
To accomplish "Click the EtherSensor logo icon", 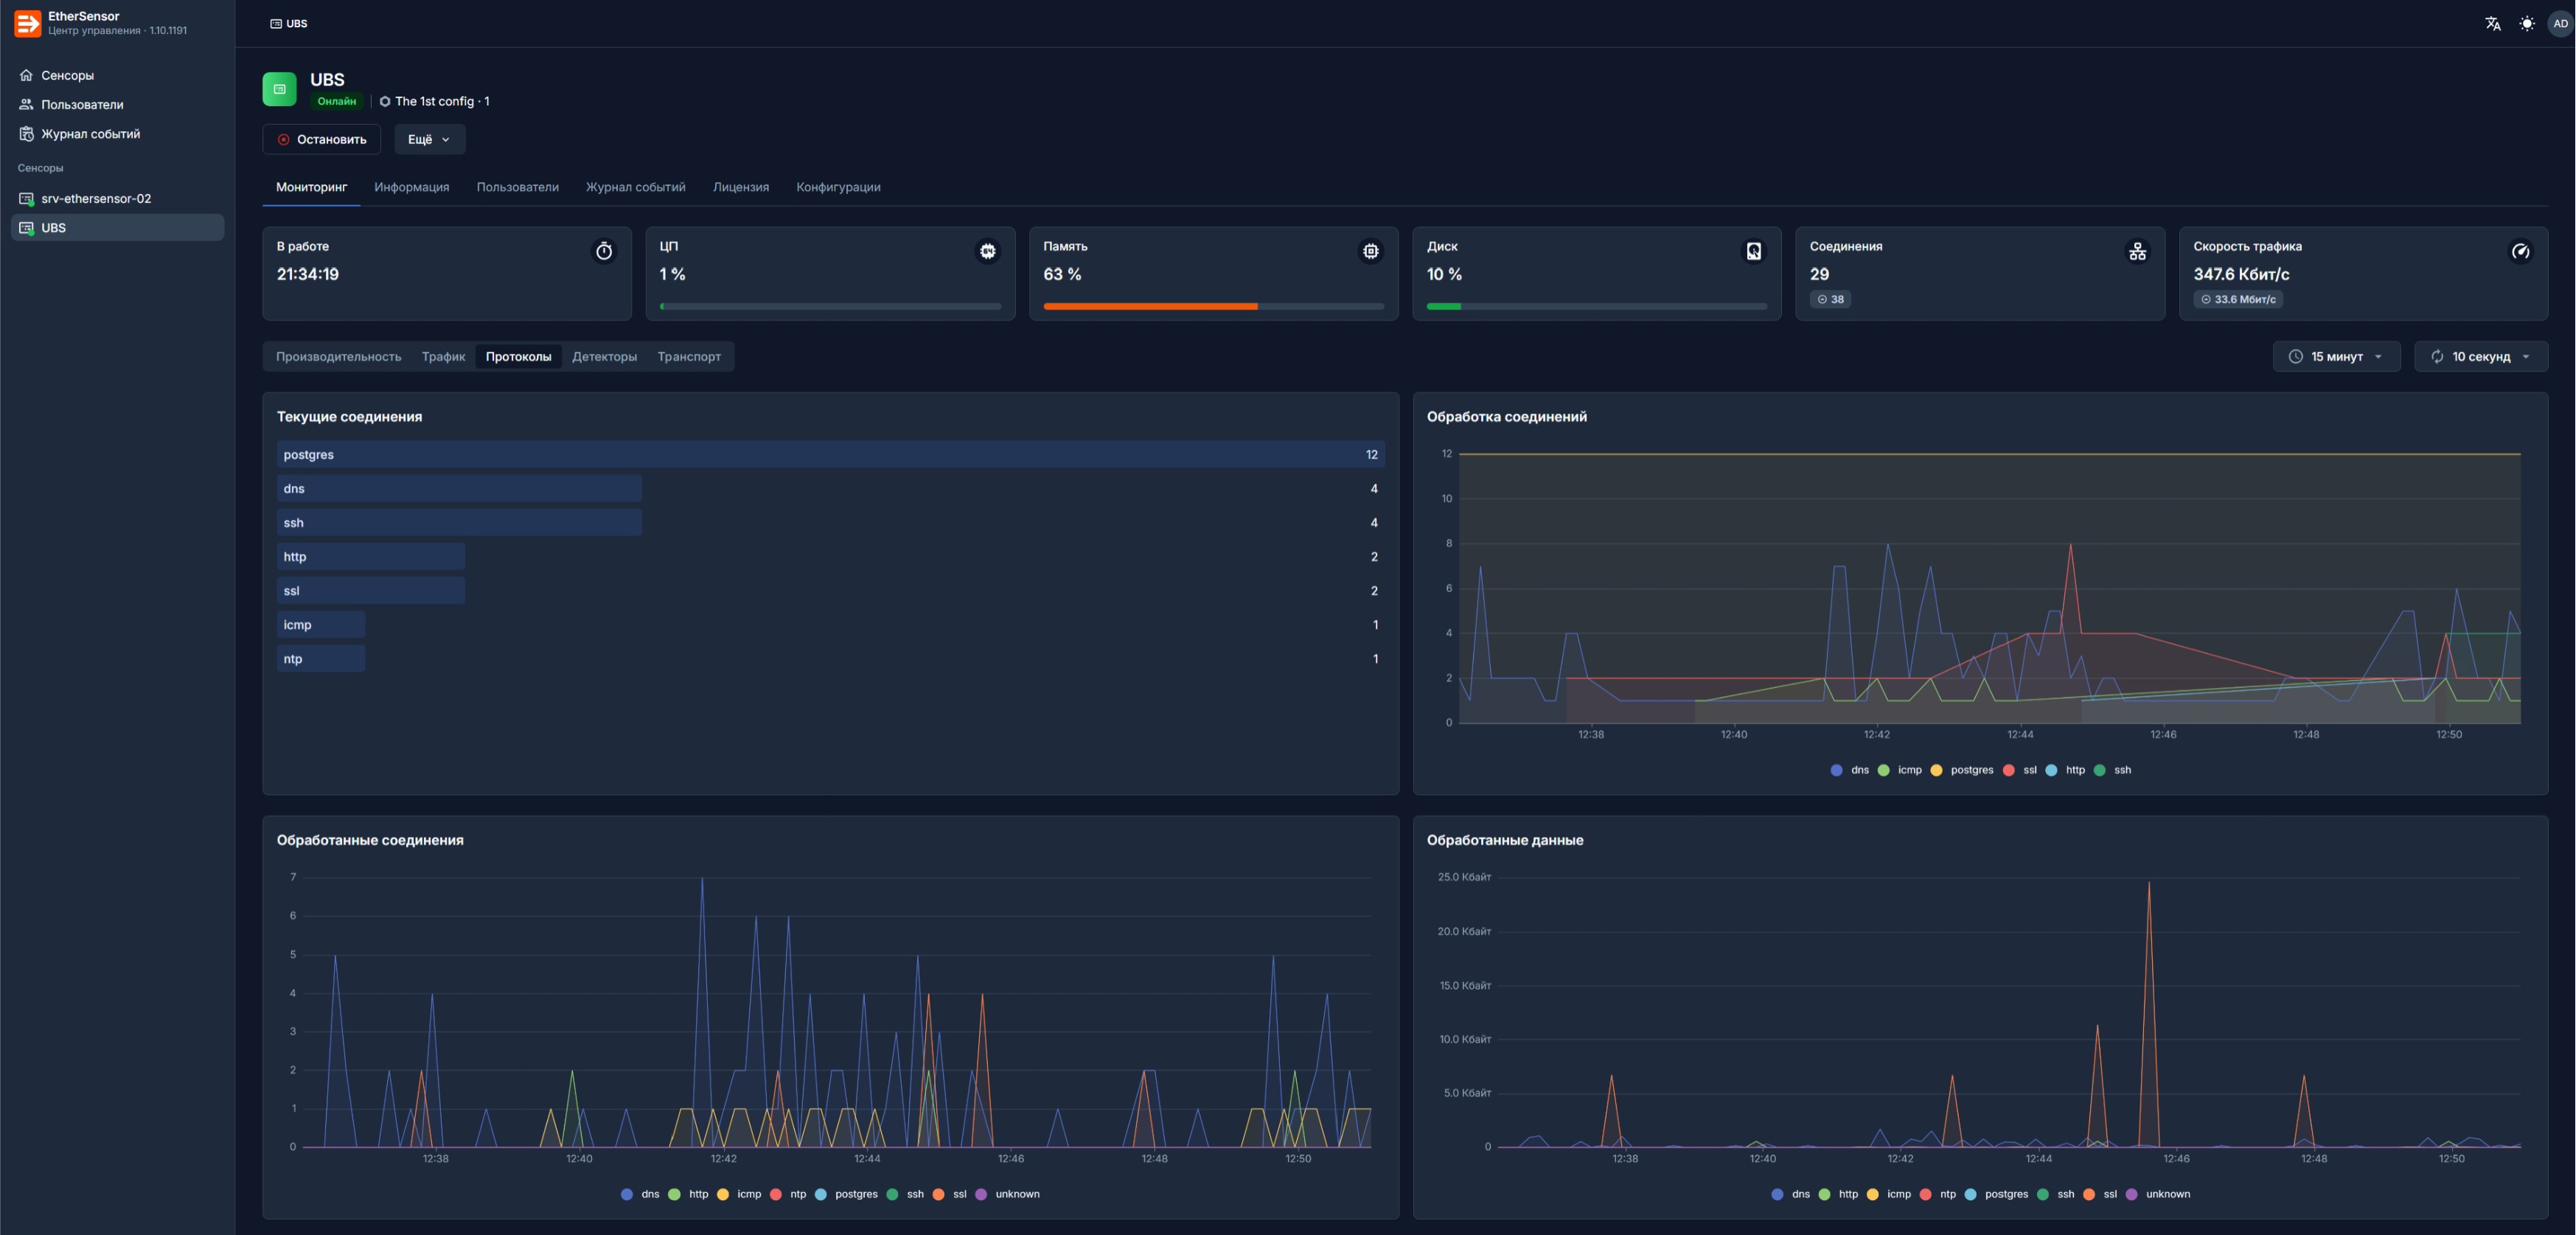I will (x=28, y=23).
